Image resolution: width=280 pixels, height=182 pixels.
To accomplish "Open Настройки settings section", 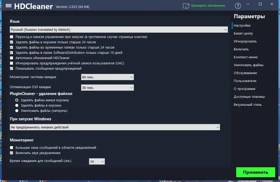I will [x=242, y=26].
